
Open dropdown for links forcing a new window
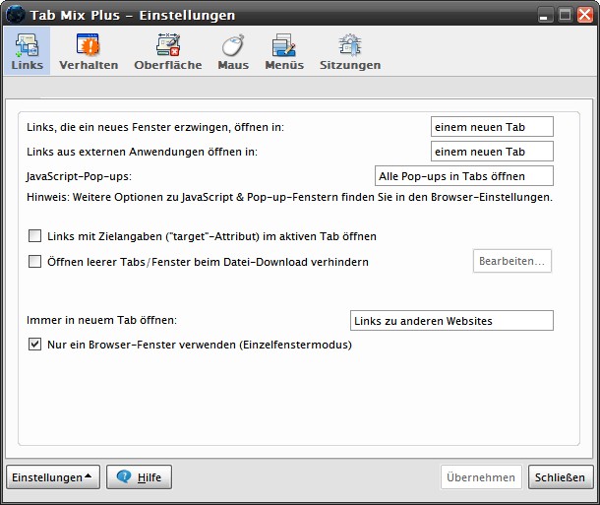[x=492, y=127]
